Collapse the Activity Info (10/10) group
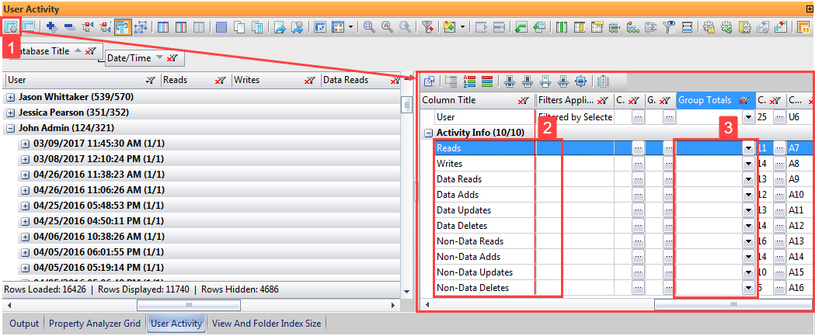The height and width of the screenshot is (336, 815). pos(429,133)
